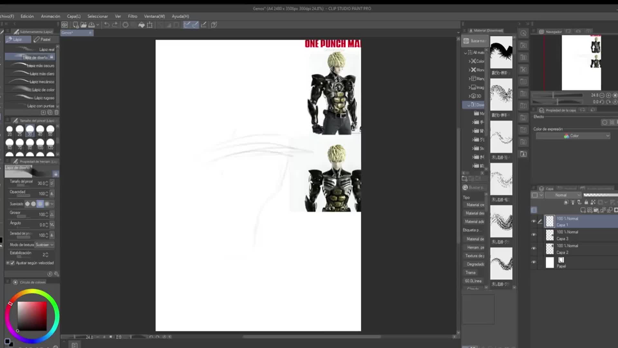
Task: Choose the Lápiz rugoso brush
Action: (30, 97)
